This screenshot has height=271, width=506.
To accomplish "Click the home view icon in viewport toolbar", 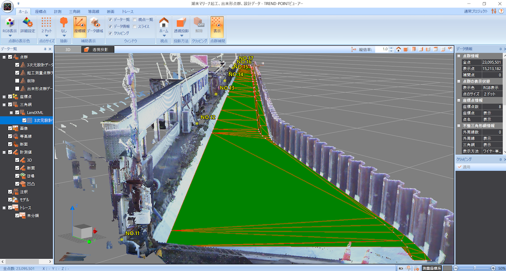I will (x=398, y=49).
